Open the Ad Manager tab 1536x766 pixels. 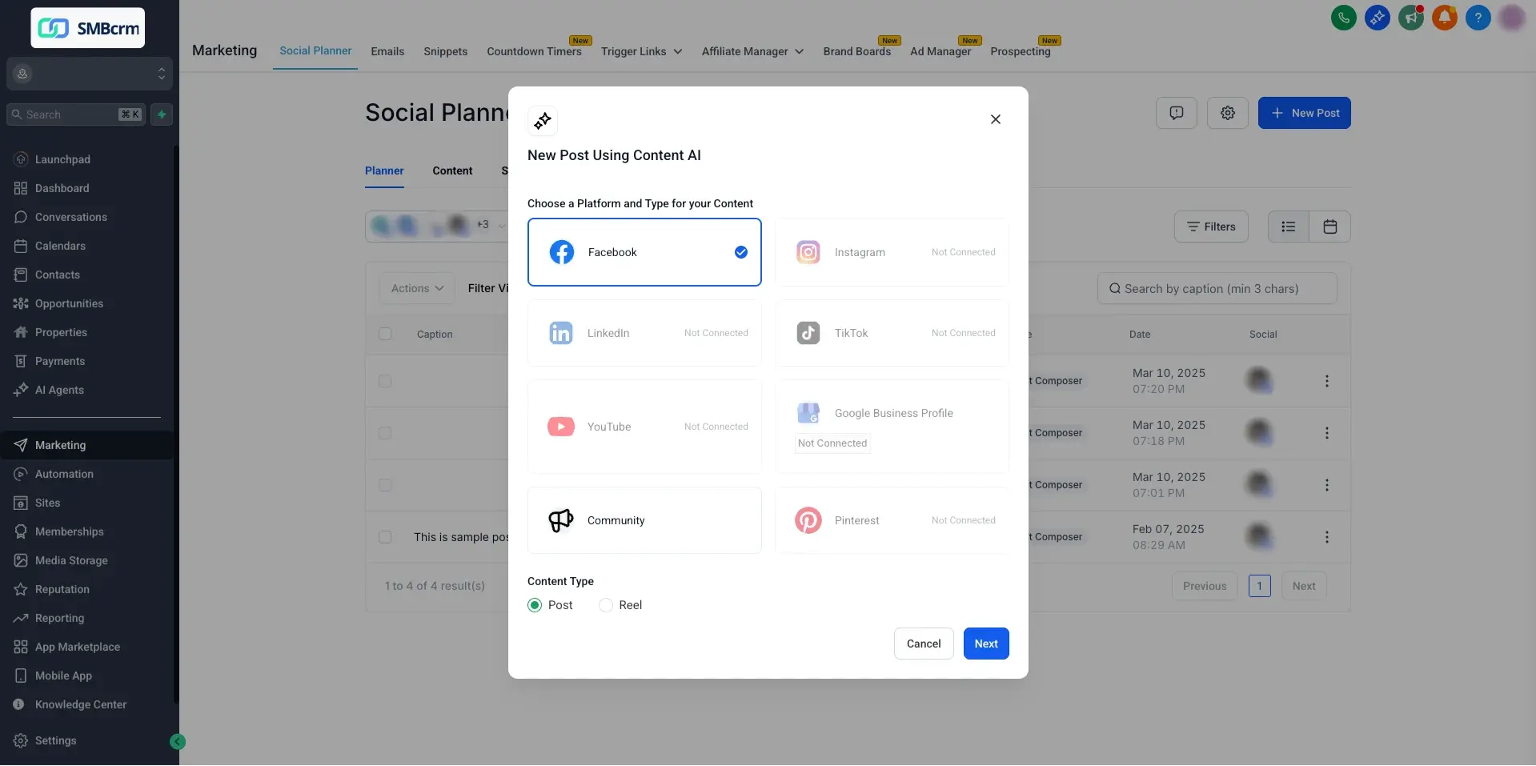coord(940,51)
